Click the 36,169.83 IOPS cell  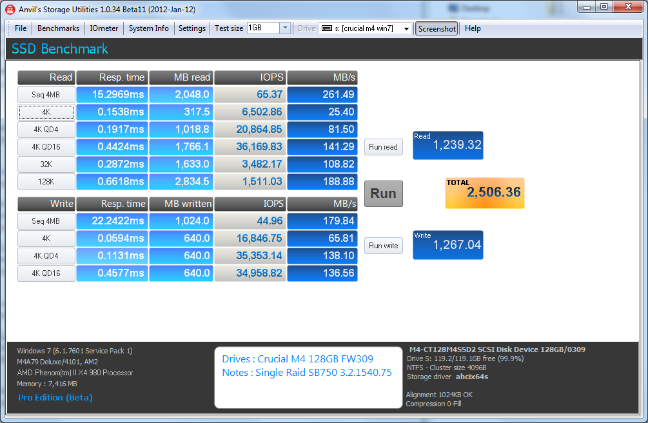click(250, 147)
